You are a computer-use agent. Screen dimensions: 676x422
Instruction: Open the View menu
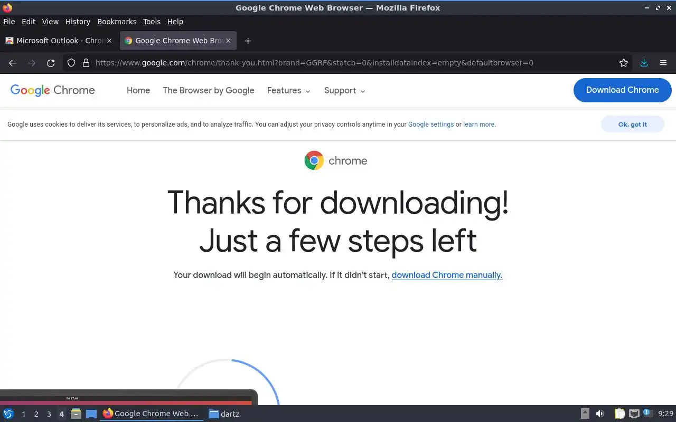[x=50, y=22]
